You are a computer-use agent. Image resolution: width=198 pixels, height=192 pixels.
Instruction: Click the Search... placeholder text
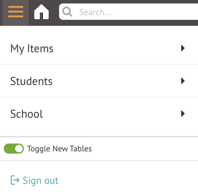pyautogui.click(x=95, y=12)
